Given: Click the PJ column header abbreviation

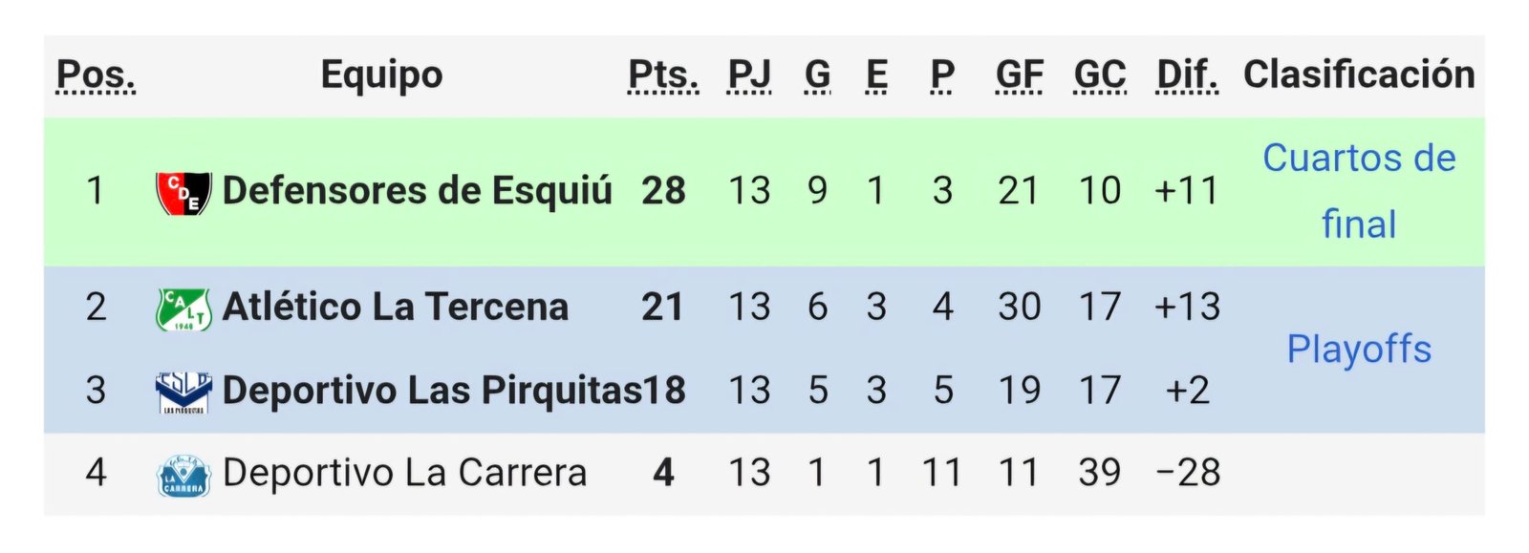Looking at the screenshot, I should click(749, 74).
